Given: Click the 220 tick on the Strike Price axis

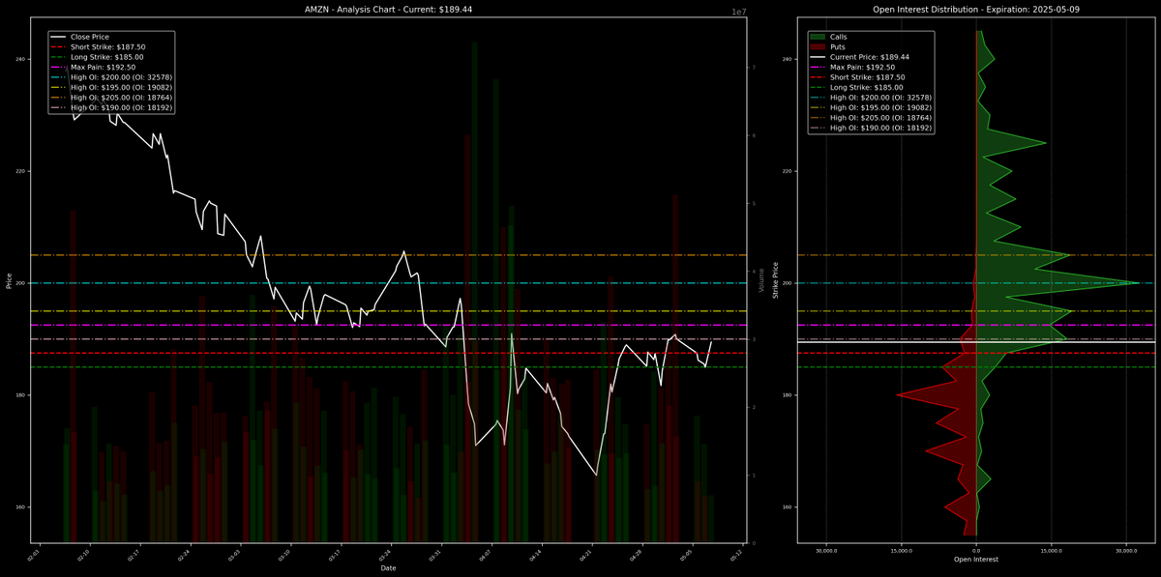Looking at the screenshot, I should pyautogui.click(x=788, y=171).
